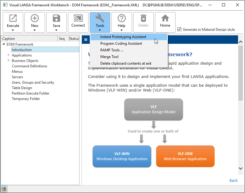
Task: Click the VLF-ONE Web Browser Application box
Action: coord(185,156)
